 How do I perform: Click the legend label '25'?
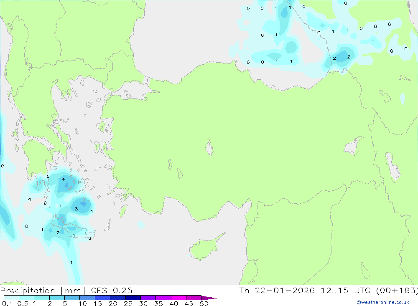[128, 303]
